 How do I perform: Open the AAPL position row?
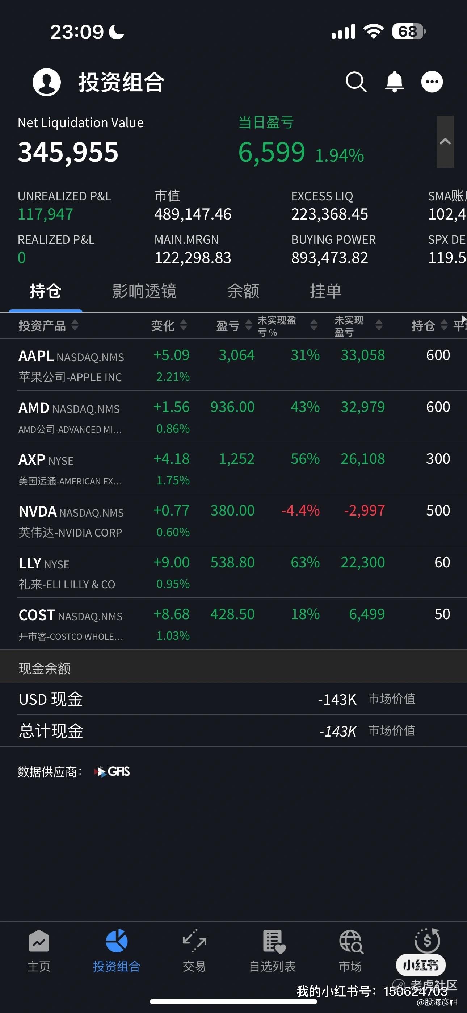click(233, 365)
